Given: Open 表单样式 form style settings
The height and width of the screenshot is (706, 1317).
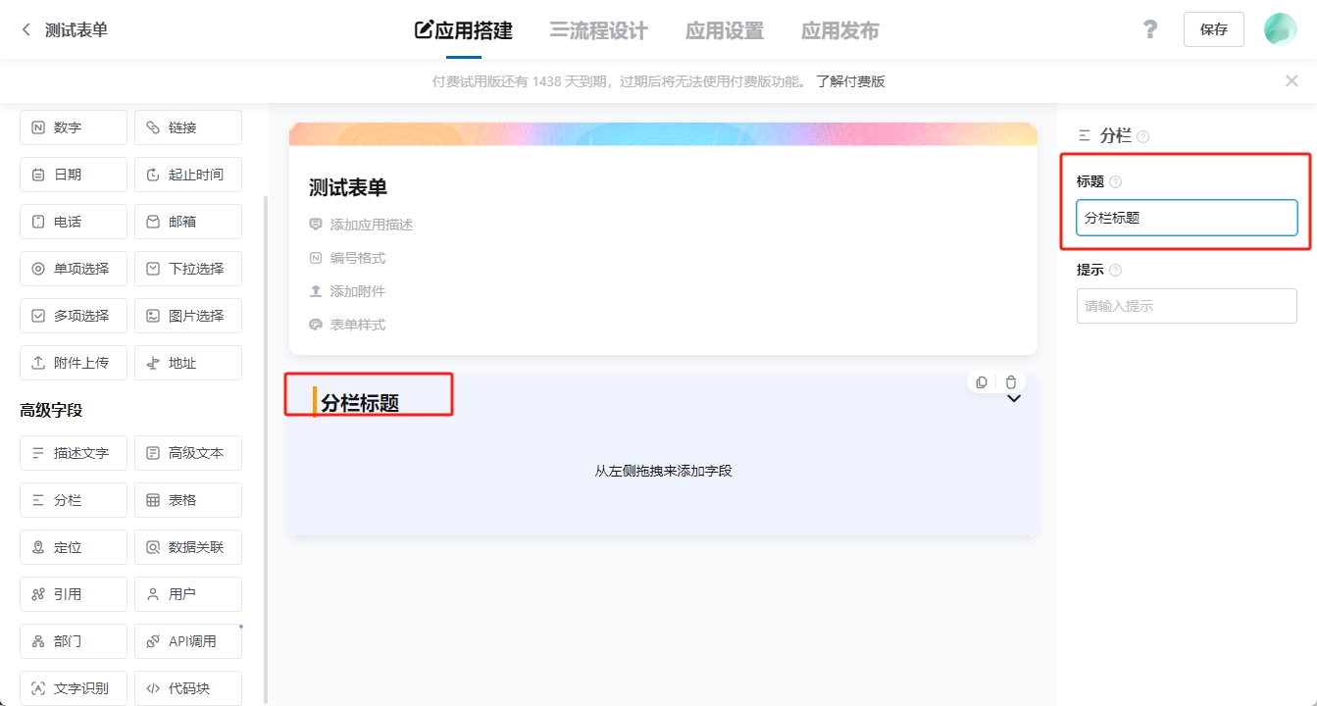Looking at the screenshot, I should click(x=357, y=325).
